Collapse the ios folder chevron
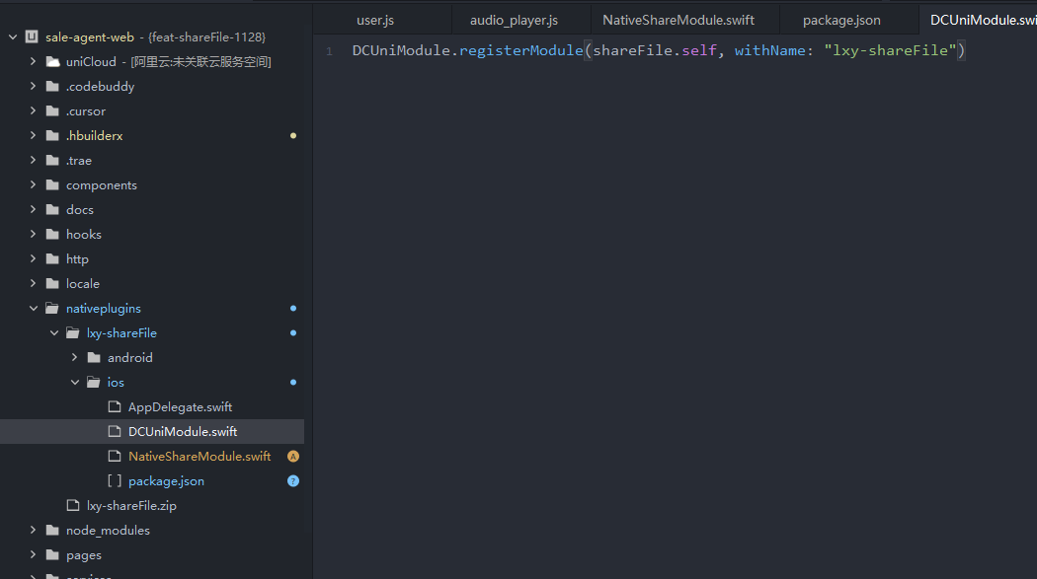The width and height of the screenshot is (1037, 579). click(x=74, y=383)
